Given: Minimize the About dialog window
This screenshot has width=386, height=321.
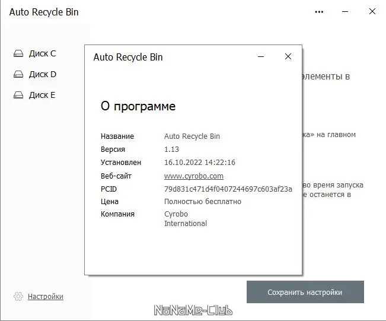Looking at the screenshot, I should coord(261,57).
